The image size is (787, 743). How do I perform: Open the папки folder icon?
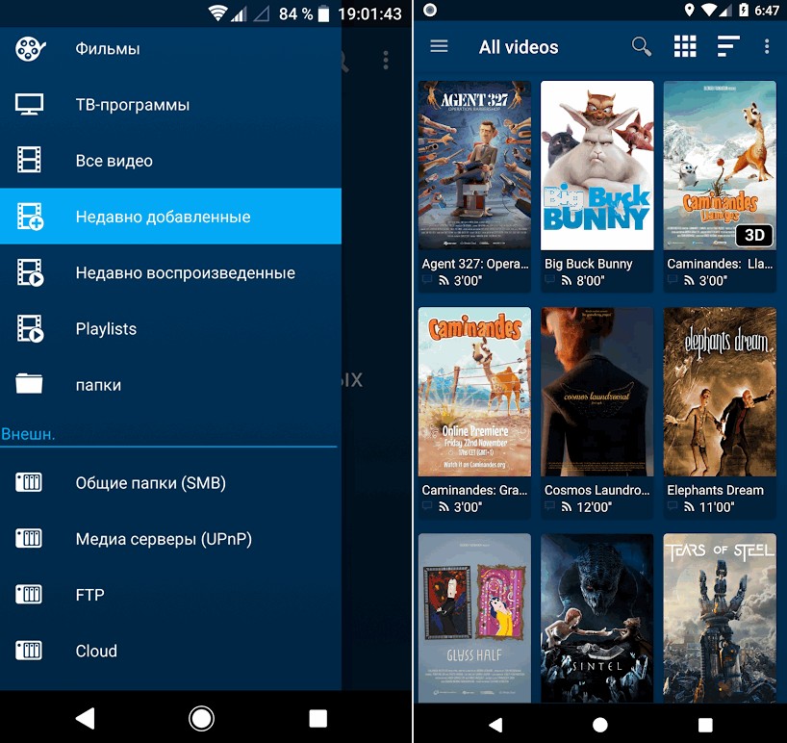pos(29,384)
